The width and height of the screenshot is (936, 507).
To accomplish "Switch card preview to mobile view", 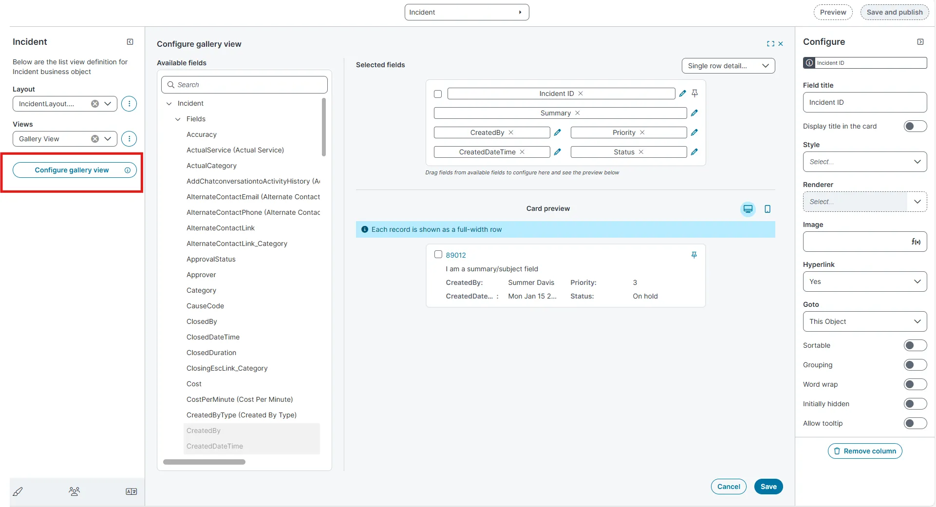I will click(768, 209).
